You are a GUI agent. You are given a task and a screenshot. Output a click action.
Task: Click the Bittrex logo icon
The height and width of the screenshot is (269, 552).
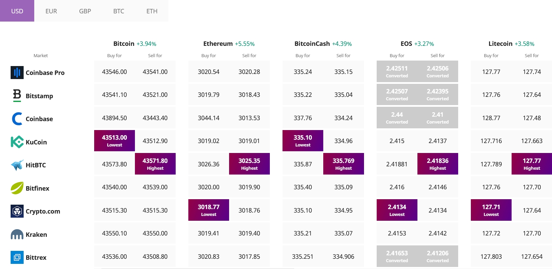(x=17, y=257)
